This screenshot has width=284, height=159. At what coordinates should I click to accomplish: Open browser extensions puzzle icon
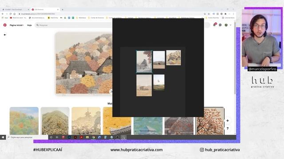click(x=225, y=14)
